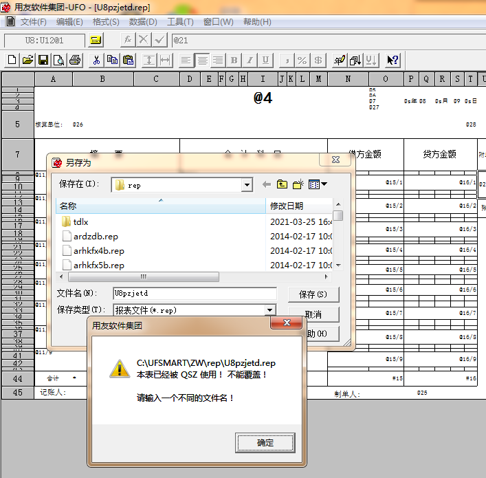Open the 帮助(H) menu
486x478 pixels.
click(257, 22)
